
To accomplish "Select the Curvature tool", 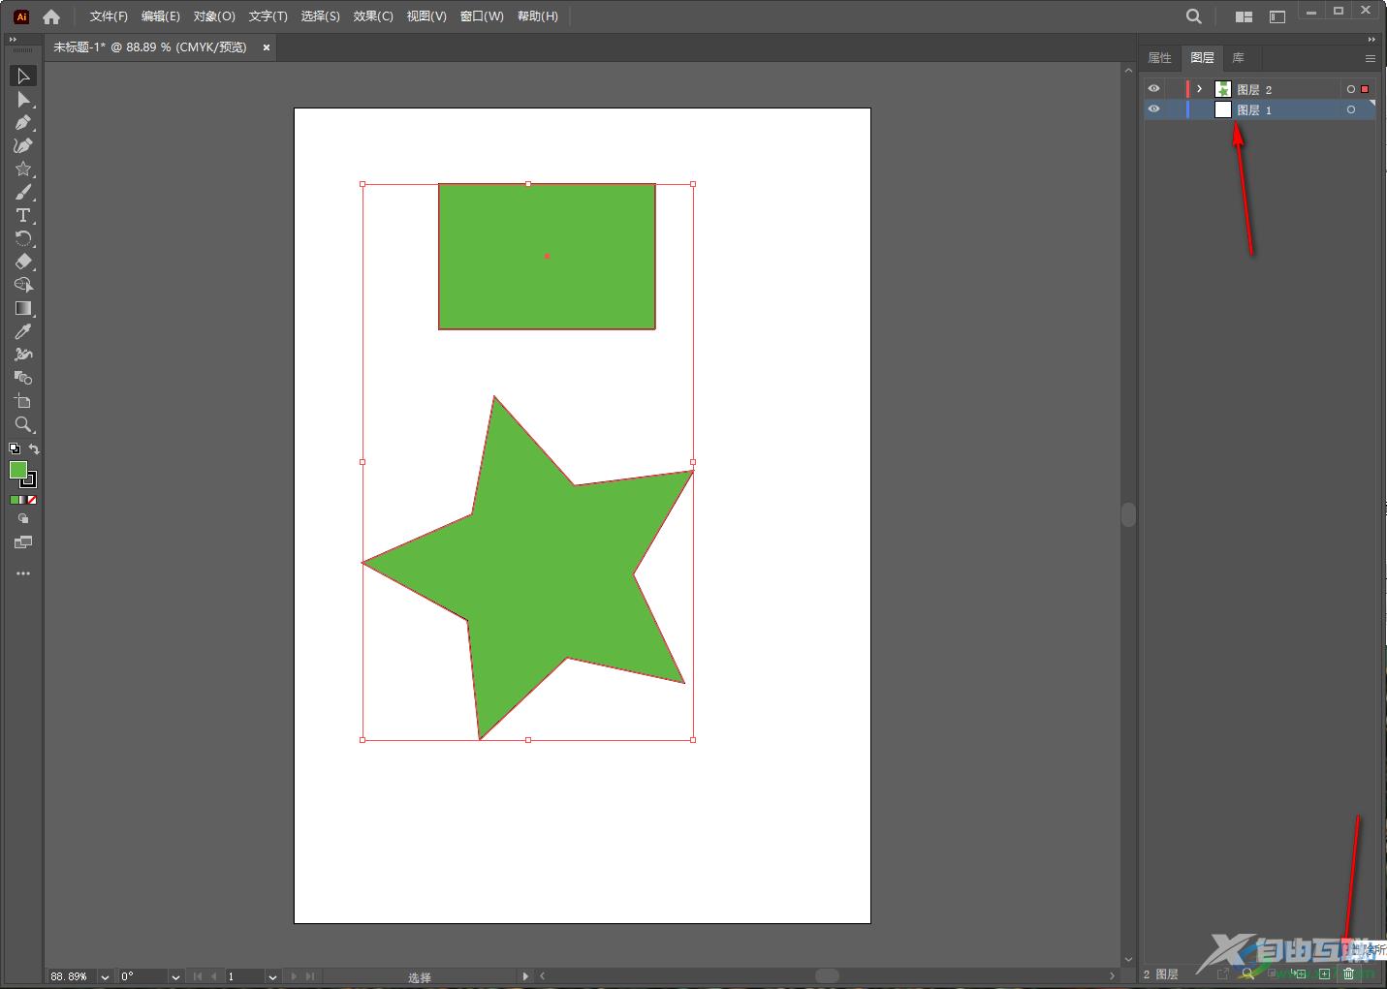I will click(x=23, y=145).
